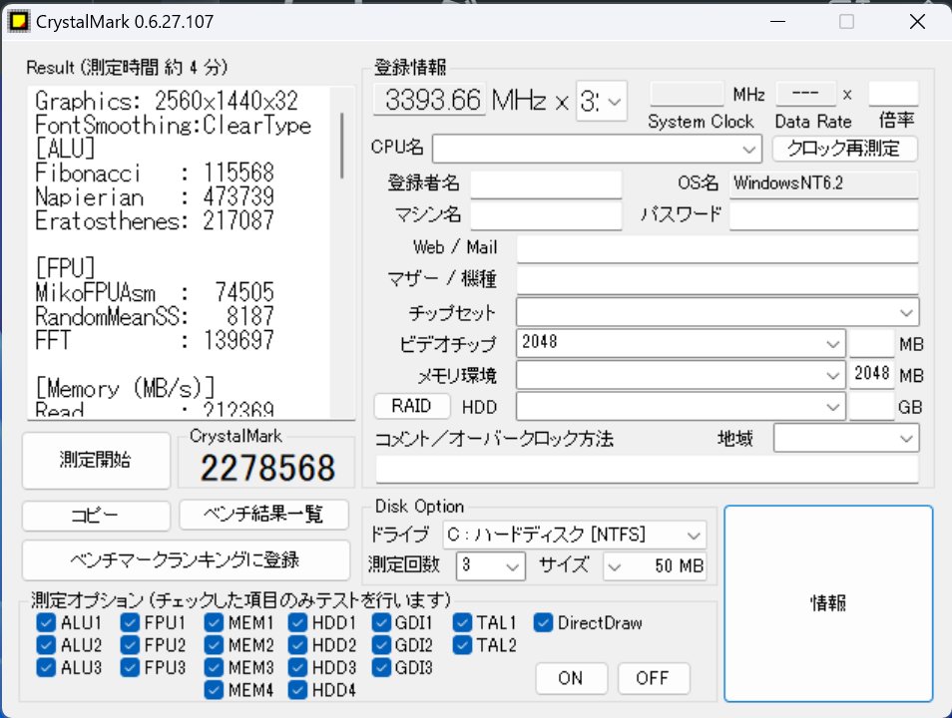Click the メモリ環境 2048 MB size field
Viewport: 952px width, 718px height.
[x=872, y=375]
